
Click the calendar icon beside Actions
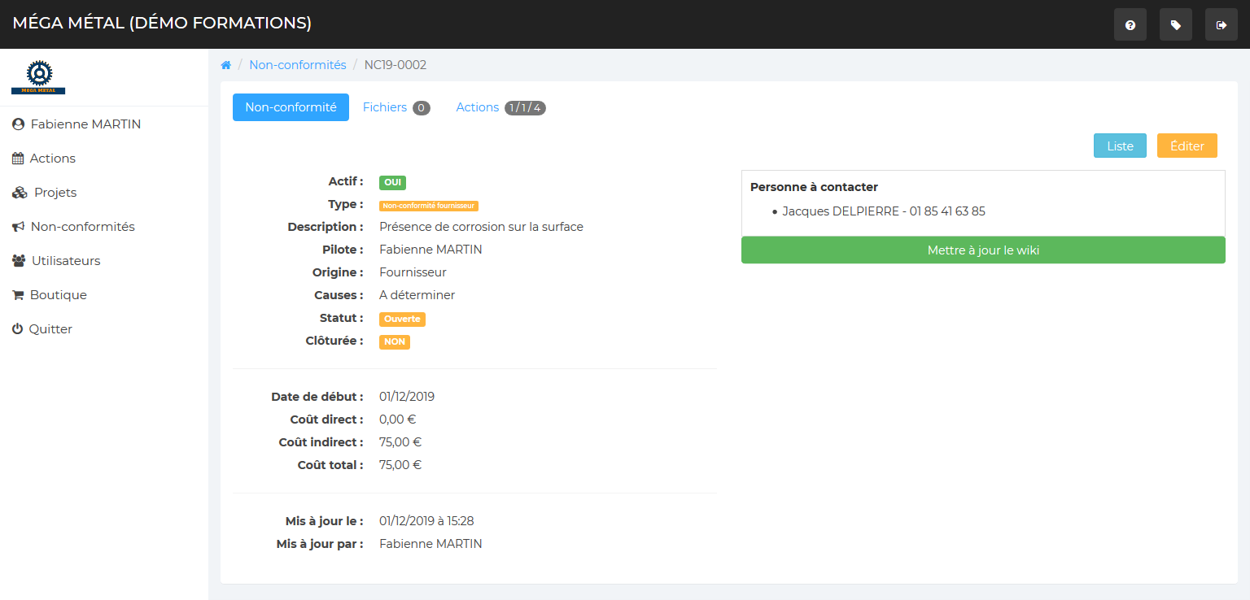coord(18,159)
